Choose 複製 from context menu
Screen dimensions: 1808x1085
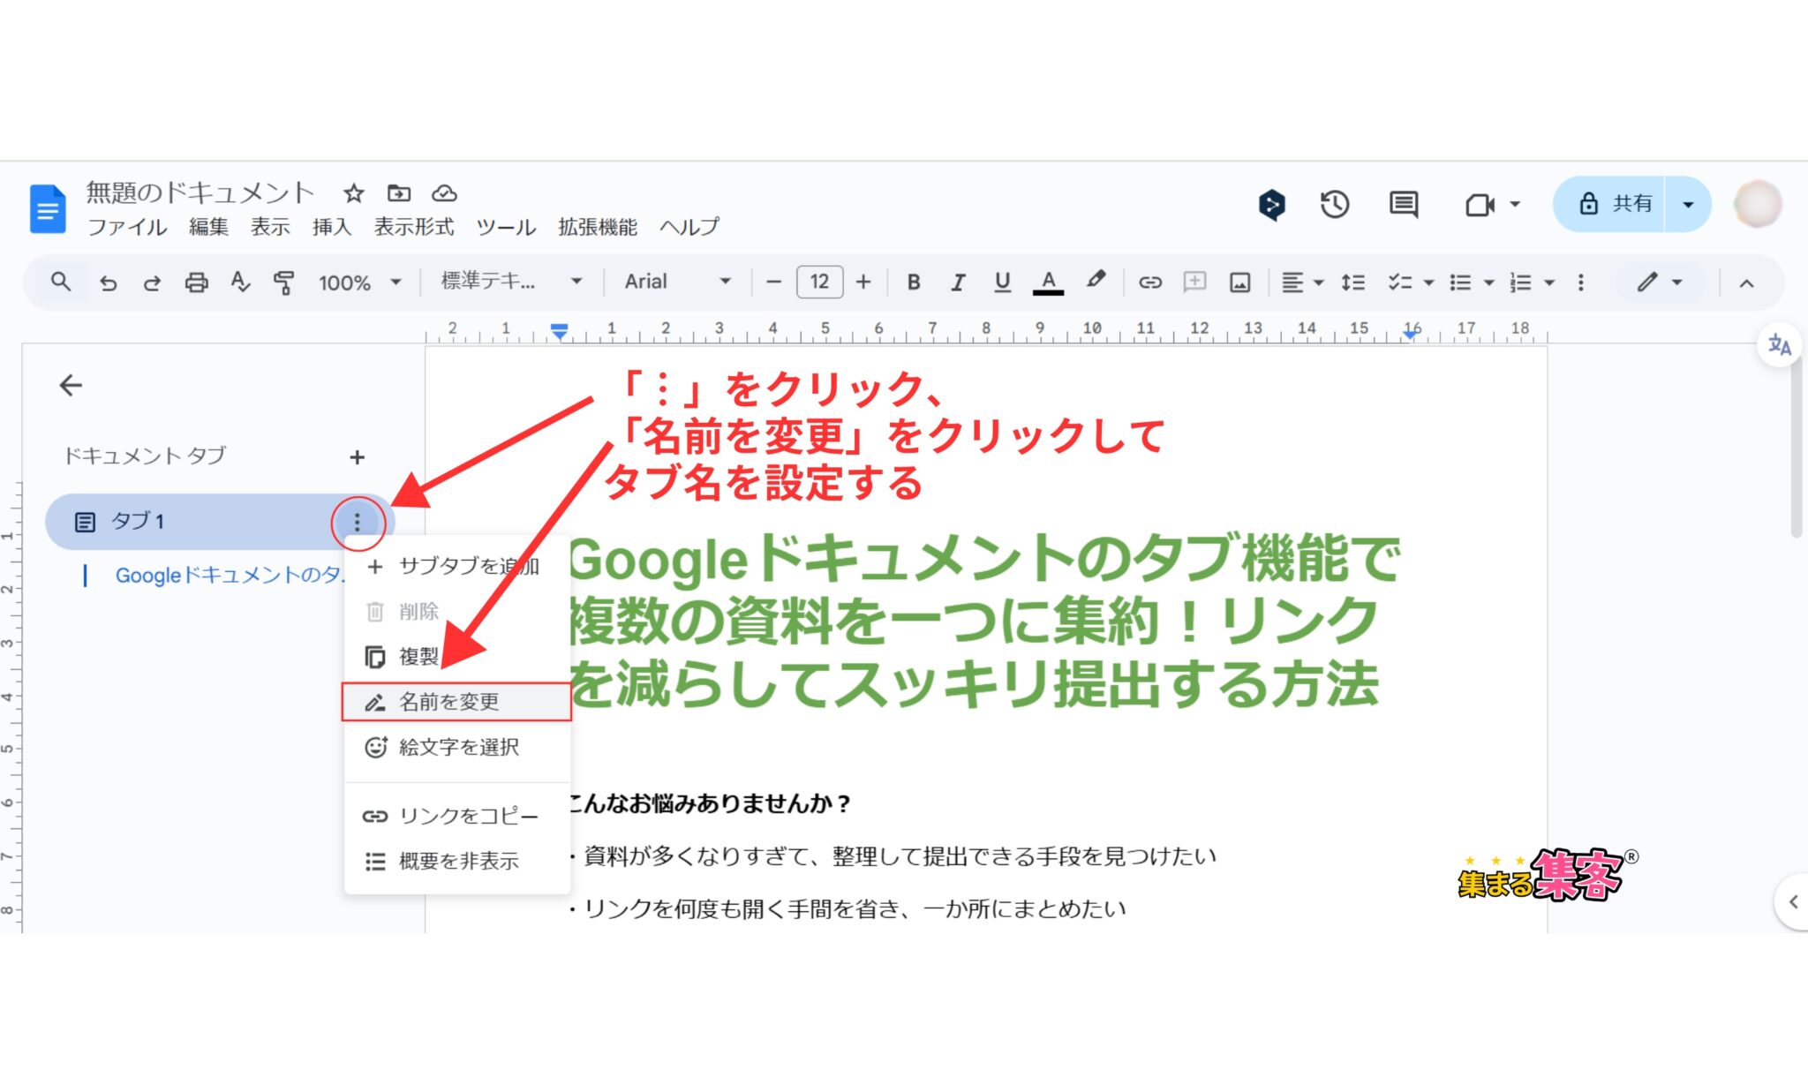click(x=457, y=657)
